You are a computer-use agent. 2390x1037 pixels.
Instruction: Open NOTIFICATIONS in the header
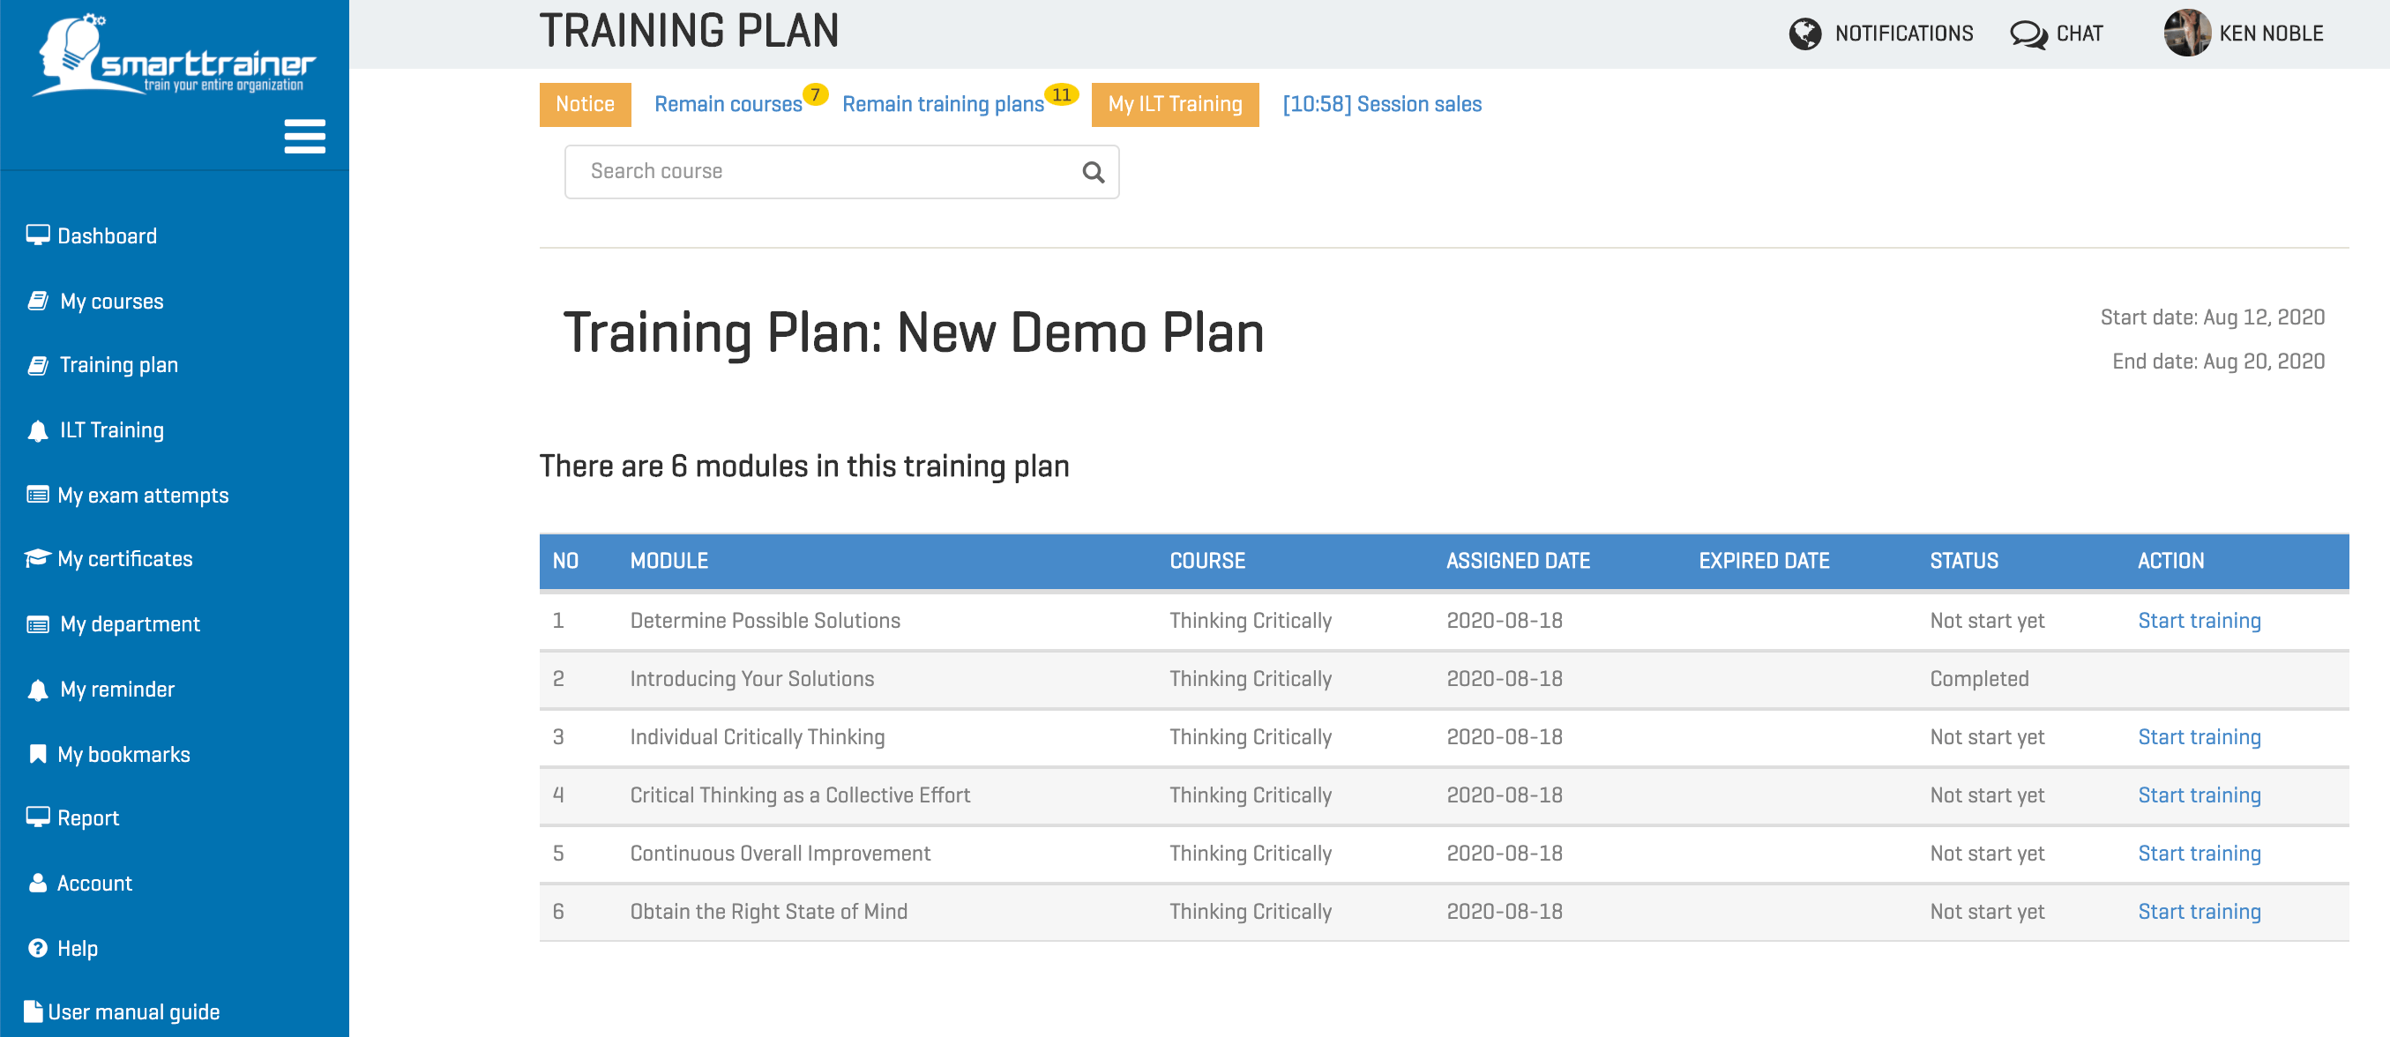click(1904, 34)
